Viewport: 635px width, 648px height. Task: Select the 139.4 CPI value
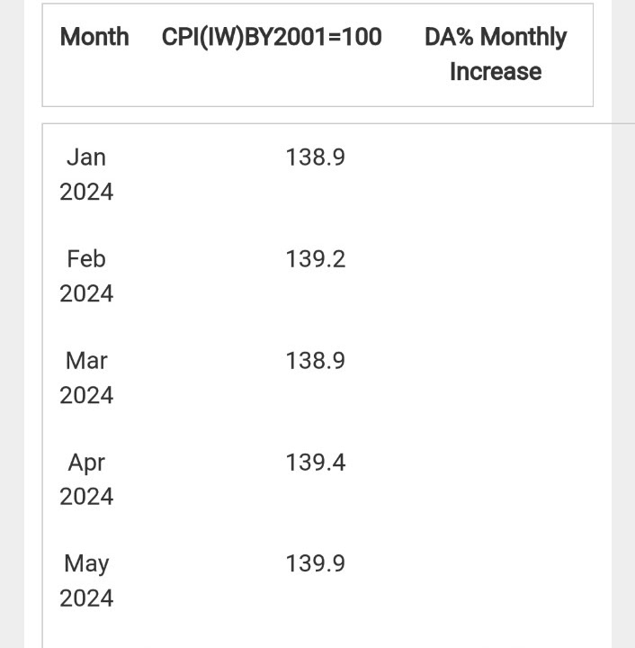click(x=316, y=463)
